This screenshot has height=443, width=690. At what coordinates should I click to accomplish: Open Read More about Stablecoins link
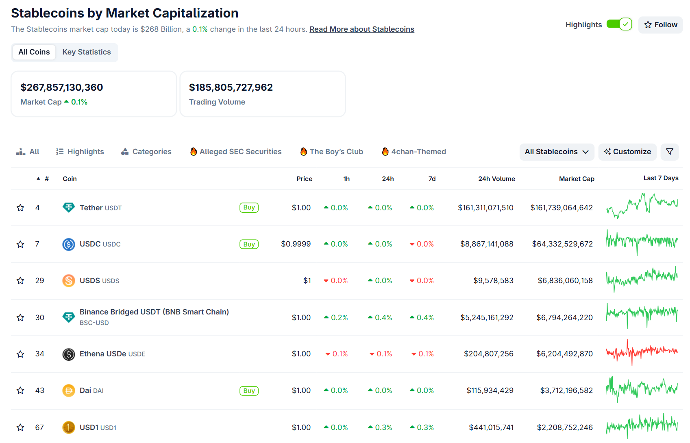[x=362, y=29]
